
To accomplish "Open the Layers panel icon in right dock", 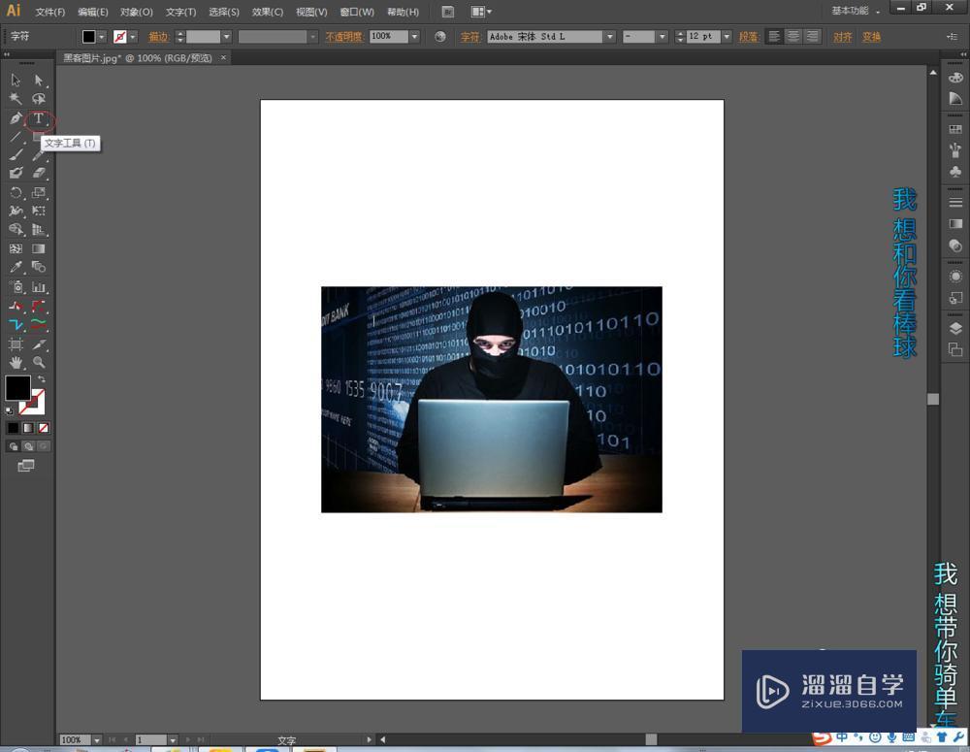I will [955, 329].
